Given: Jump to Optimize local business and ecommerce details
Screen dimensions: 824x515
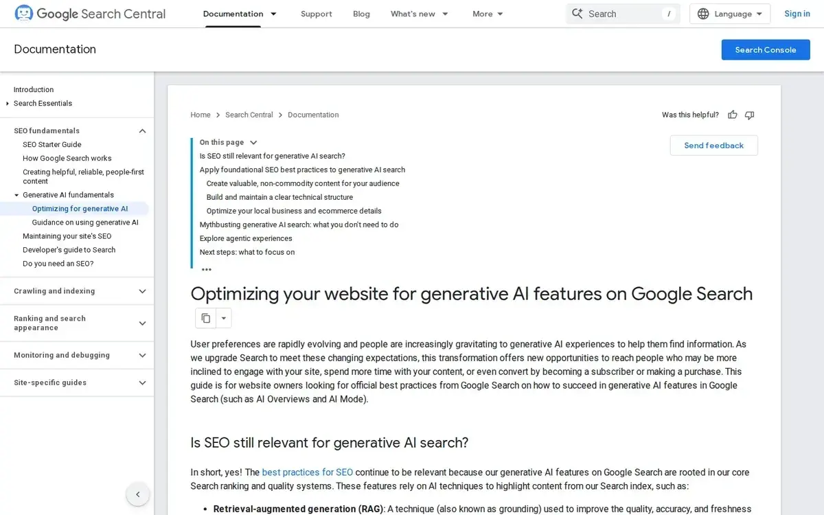Looking at the screenshot, I should tap(294, 211).
